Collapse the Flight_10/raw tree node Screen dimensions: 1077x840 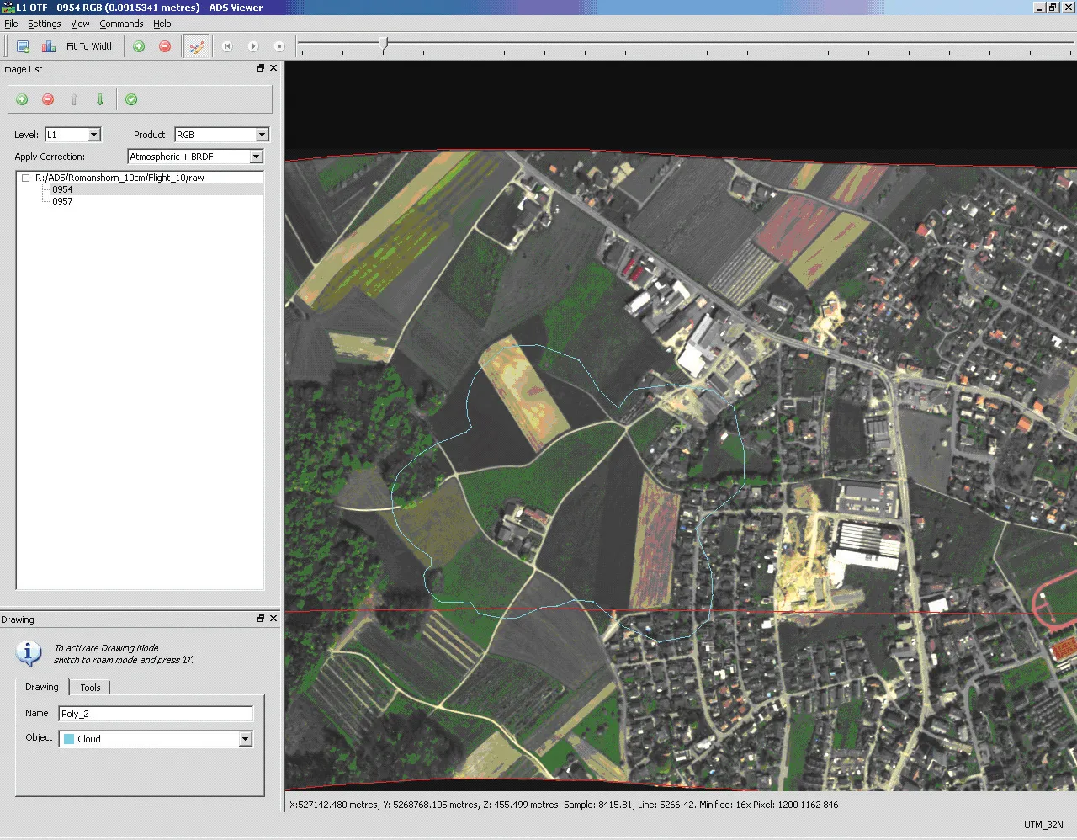pyautogui.click(x=26, y=178)
